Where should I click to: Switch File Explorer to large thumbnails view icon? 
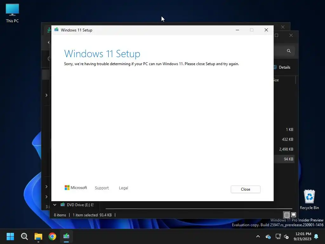(294, 215)
